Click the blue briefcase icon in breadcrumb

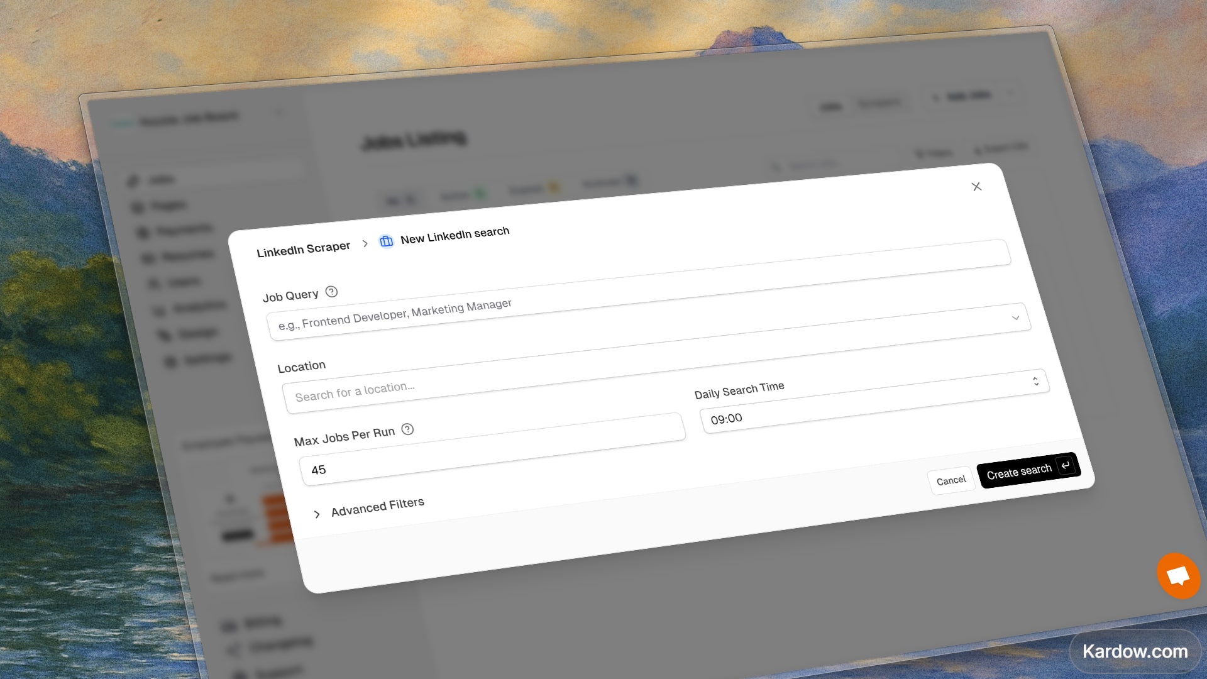(386, 241)
